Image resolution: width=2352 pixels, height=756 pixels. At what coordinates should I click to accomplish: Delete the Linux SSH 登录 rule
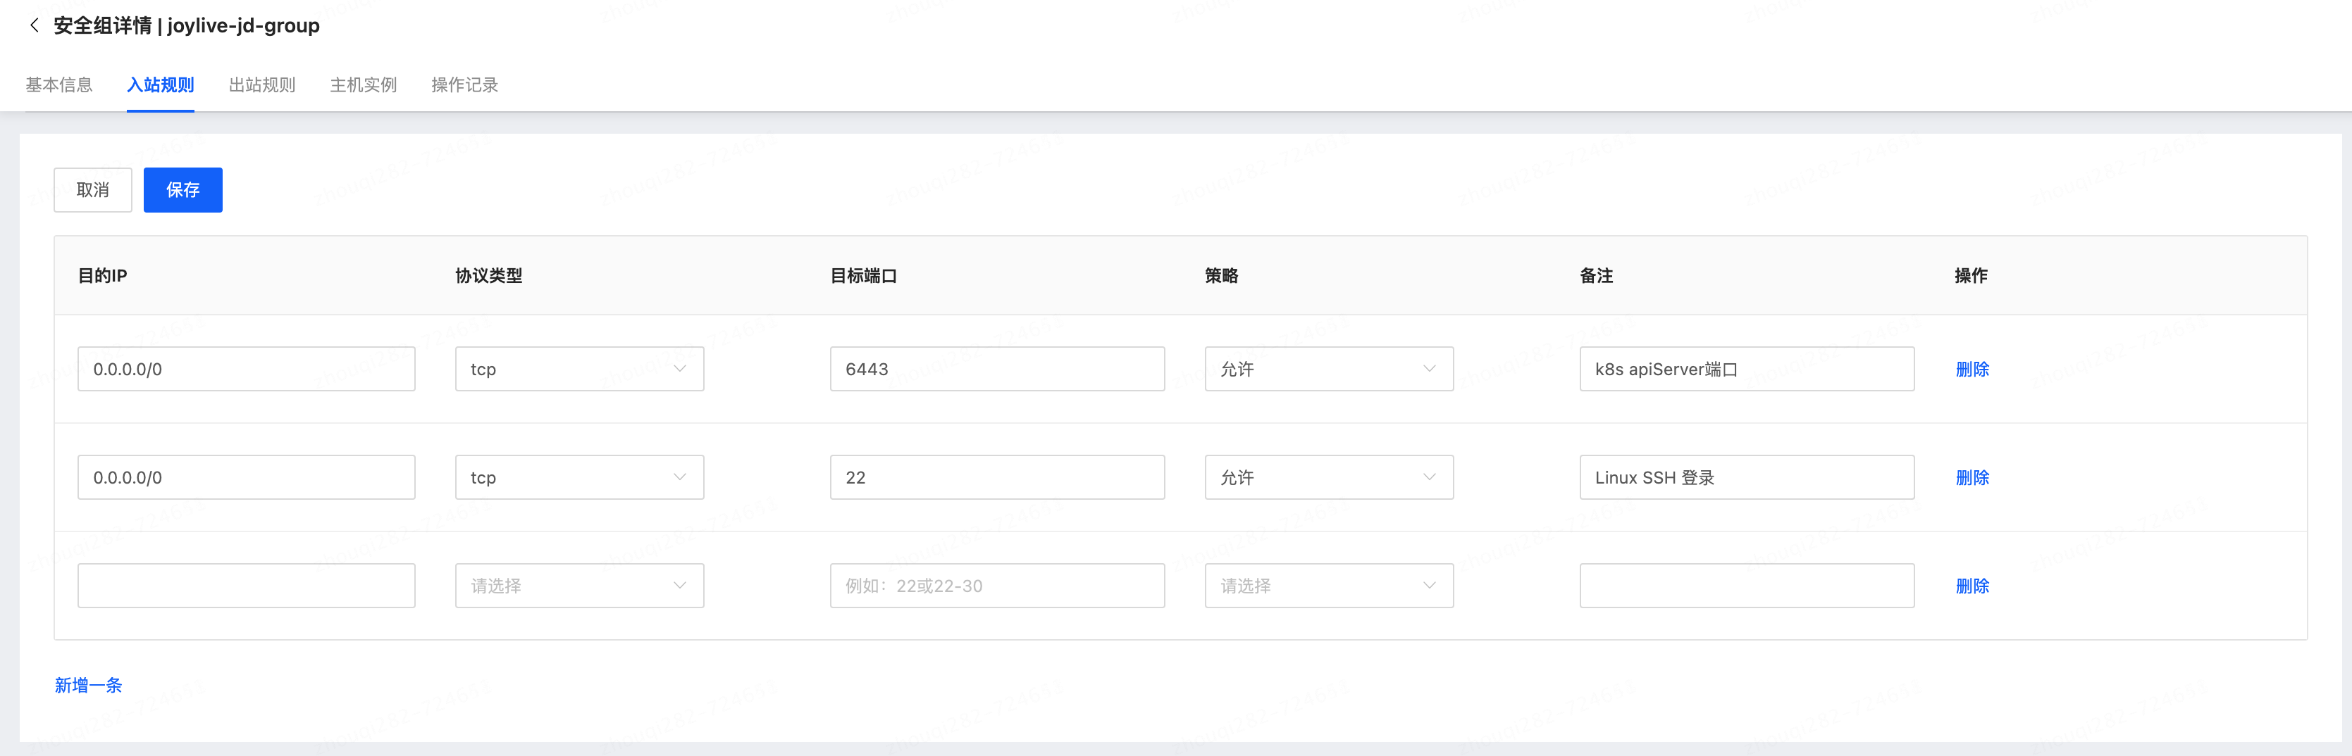1972,478
